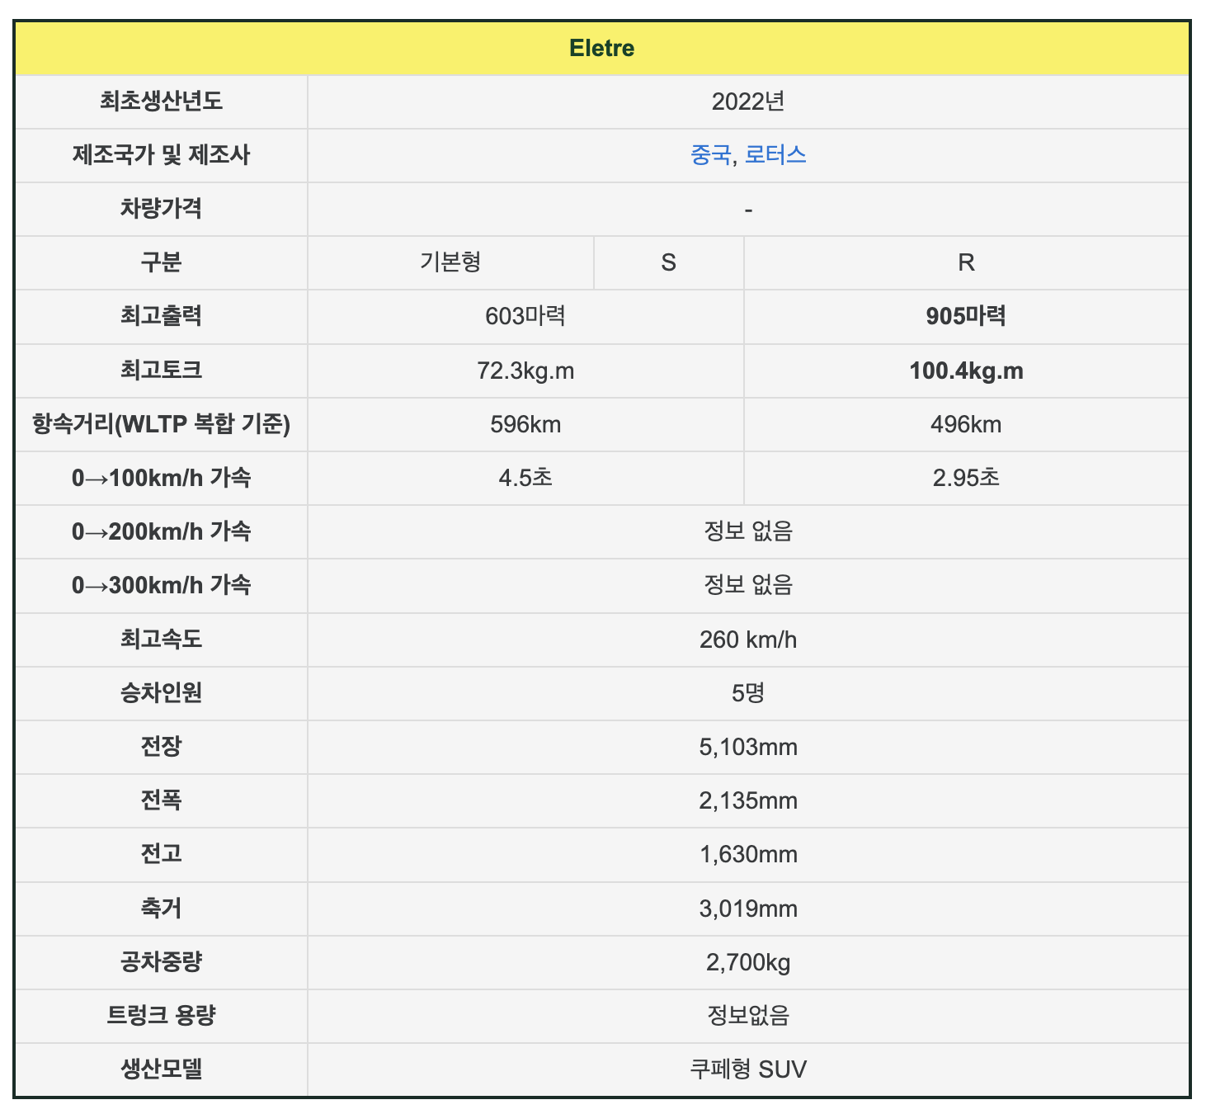This screenshot has height=1114, width=1206.
Task: Click the 3,019mm wheelbase value
Action: [x=748, y=909]
